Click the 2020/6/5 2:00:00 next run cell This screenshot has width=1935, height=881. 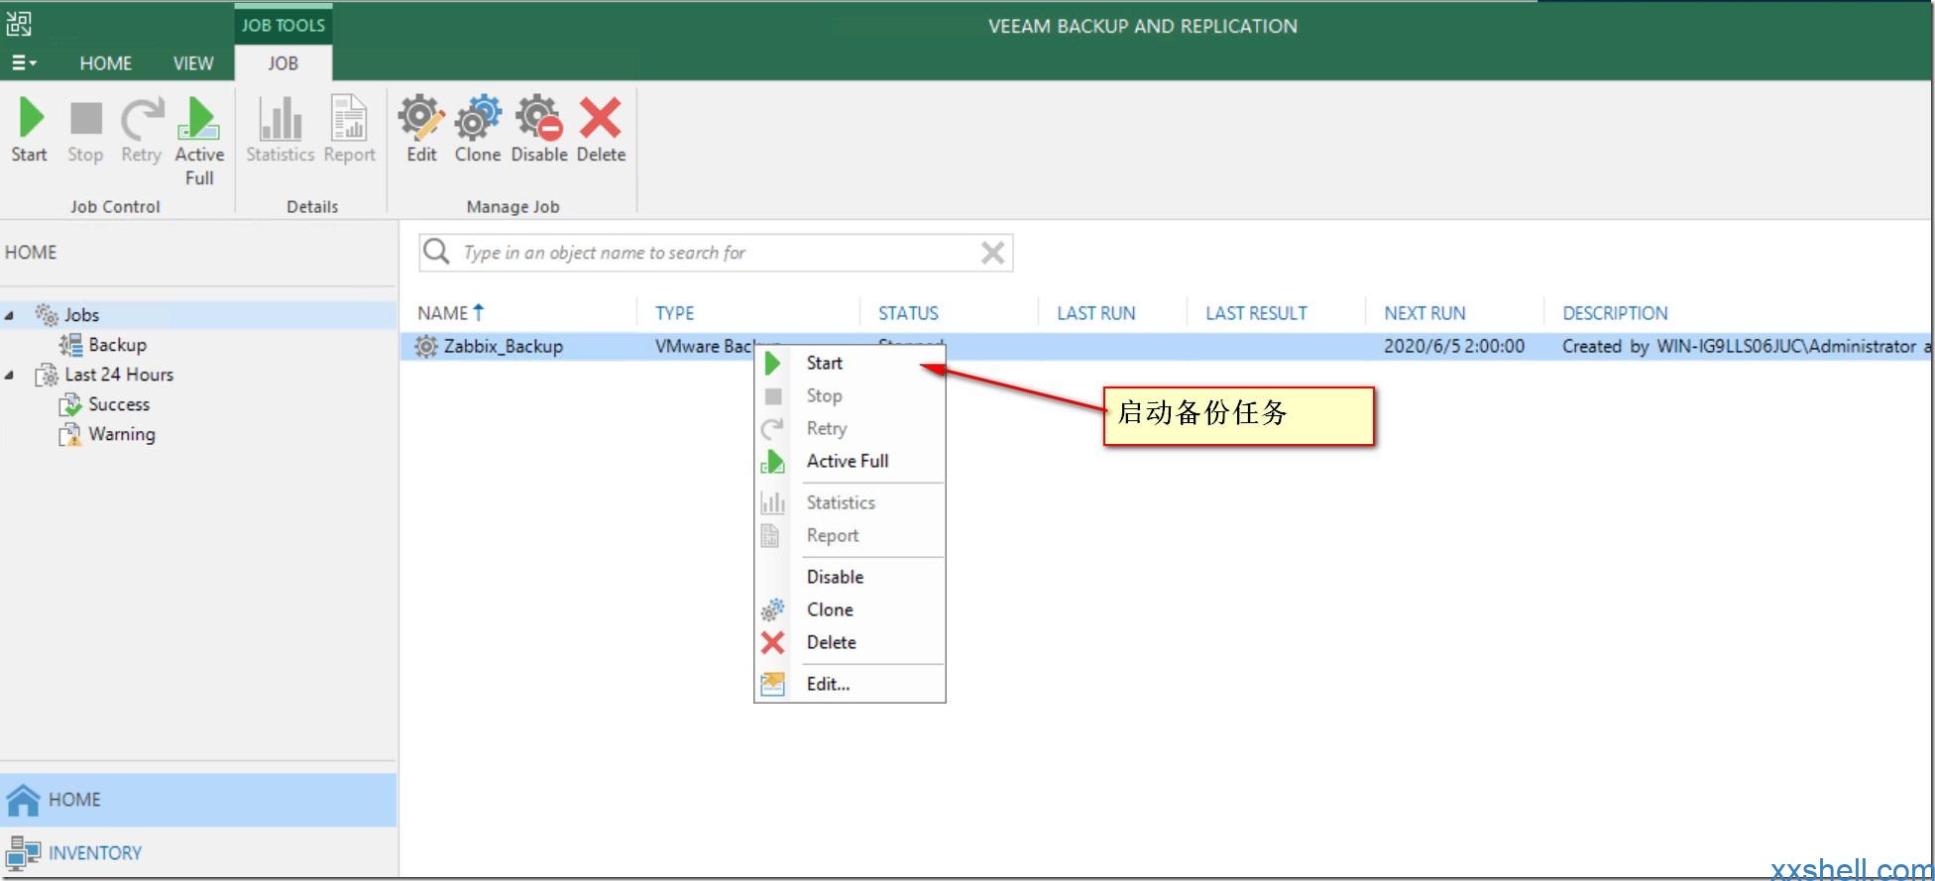tap(1454, 346)
